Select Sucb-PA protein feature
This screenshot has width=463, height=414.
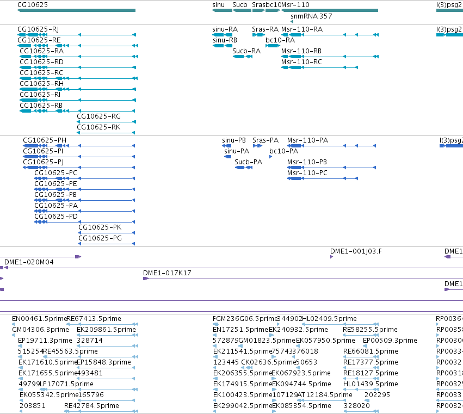[x=244, y=168]
